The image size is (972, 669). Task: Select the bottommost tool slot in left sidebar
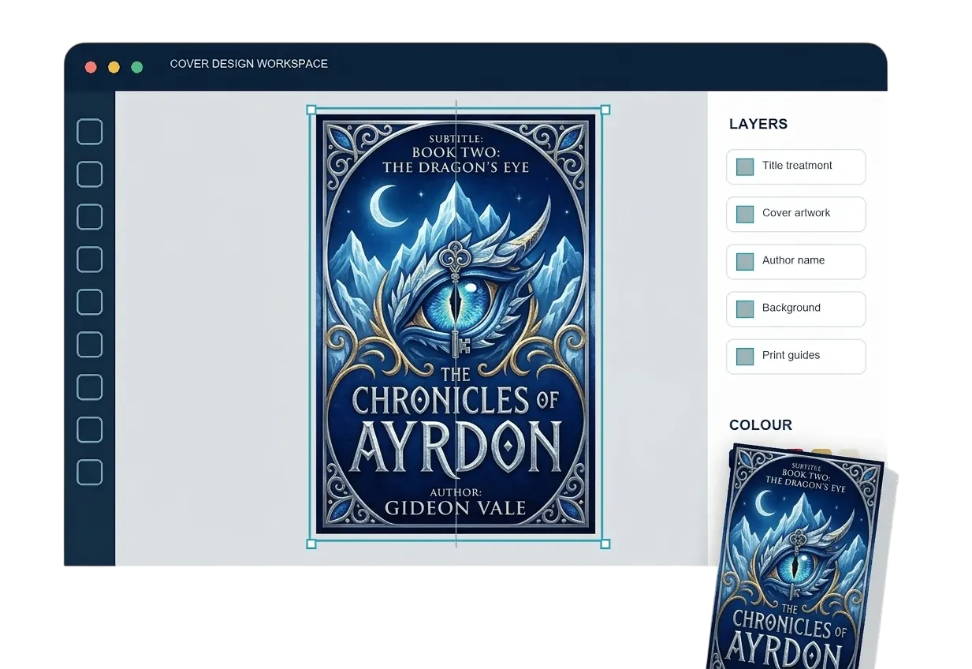(89, 473)
